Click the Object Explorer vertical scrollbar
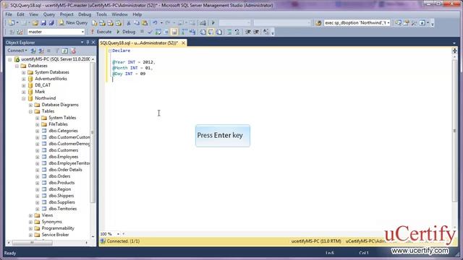Image resolution: width=463 pixels, height=260 pixels. [x=93, y=132]
